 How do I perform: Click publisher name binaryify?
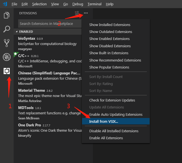pos(25,136)
